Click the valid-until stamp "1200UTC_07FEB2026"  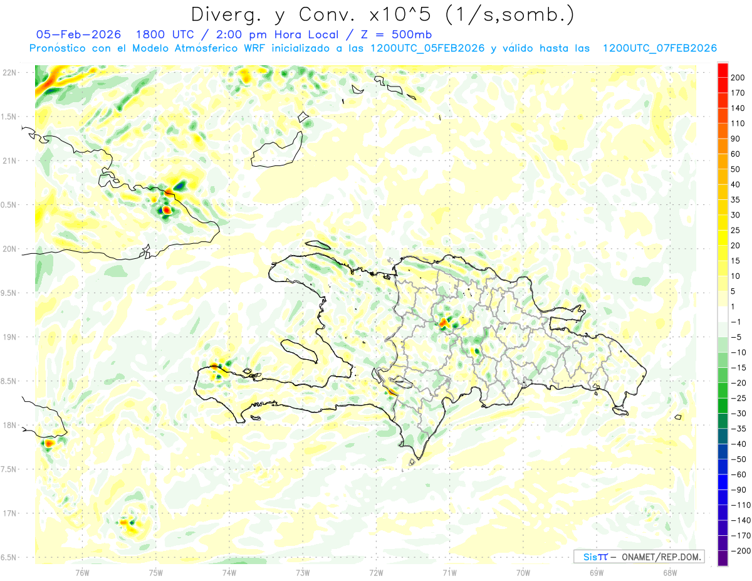[x=659, y=48]
